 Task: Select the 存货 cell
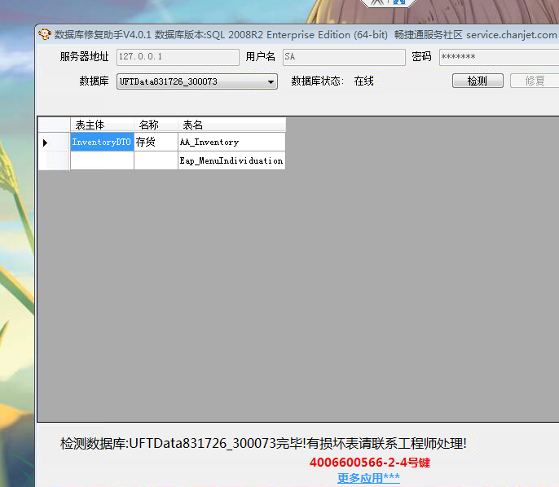coord(156,142)
